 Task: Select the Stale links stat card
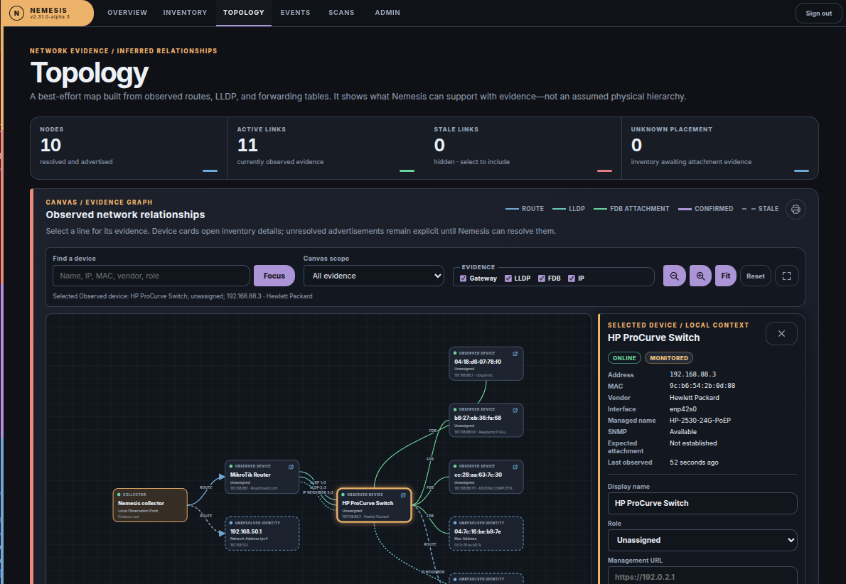point(523,148)
